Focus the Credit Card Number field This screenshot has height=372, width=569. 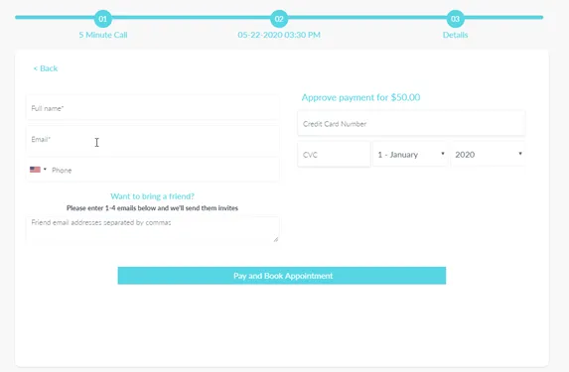411,124
